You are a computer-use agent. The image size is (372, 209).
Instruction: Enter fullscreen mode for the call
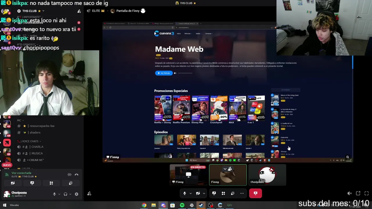(366, 193)
